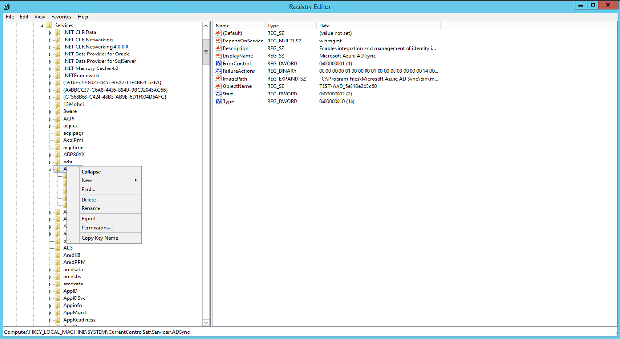The height and width of the screenshot is (339, 620).
Task: Select Find... in the context menu
Action: [104, 189]
